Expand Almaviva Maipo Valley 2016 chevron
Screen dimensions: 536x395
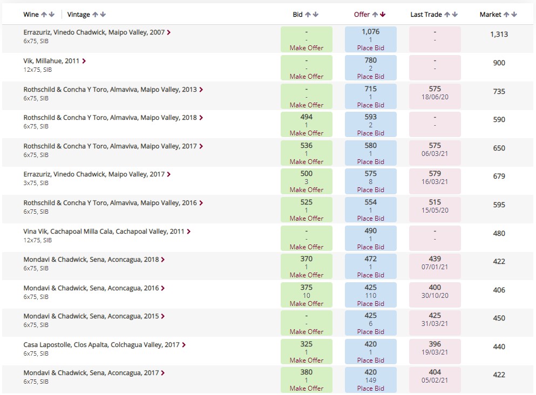point(201,203)
